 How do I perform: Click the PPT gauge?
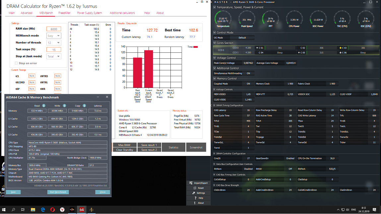click(271, 19)
